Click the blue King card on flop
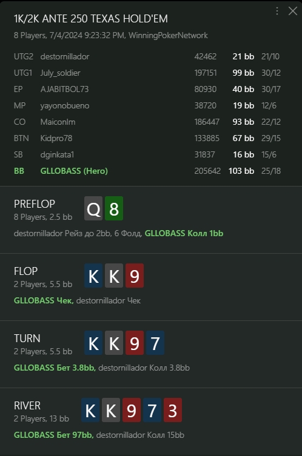The image size is (302, 456). click(x=93, y=276)
